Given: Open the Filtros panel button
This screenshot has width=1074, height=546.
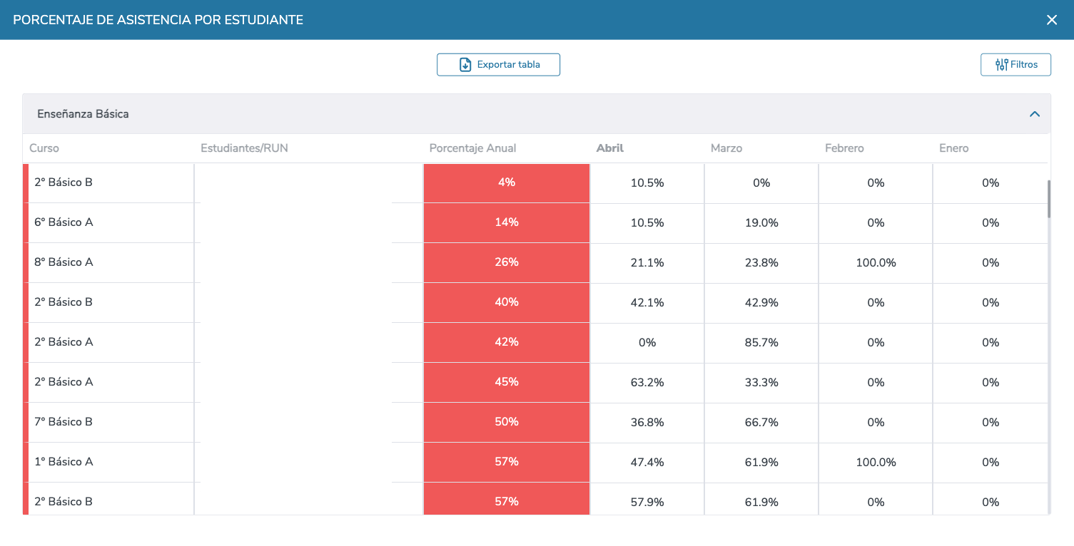Looking at the screenshot, I should [x=1015, y=65].
